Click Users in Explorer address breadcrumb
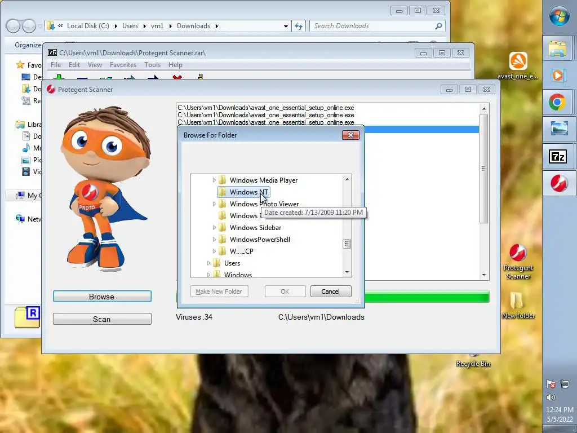 click(x=130, y=26)
